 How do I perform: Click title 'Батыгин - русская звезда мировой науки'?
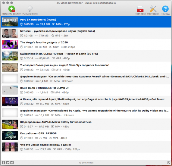tap(58, 31)
